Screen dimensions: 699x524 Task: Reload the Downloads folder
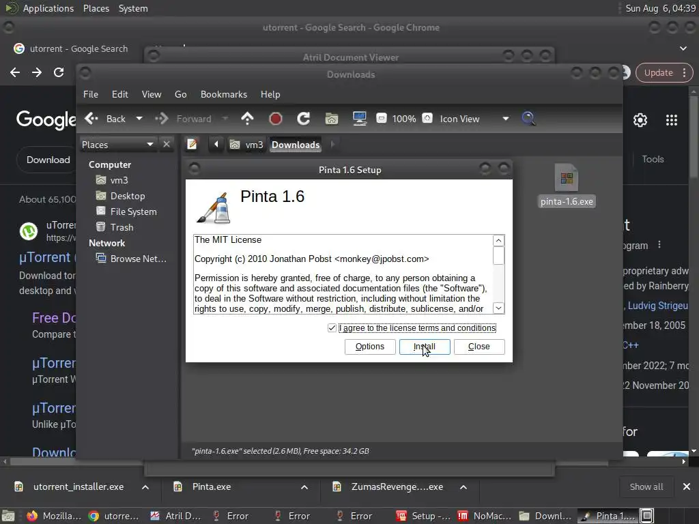click(x=304, y=119)
